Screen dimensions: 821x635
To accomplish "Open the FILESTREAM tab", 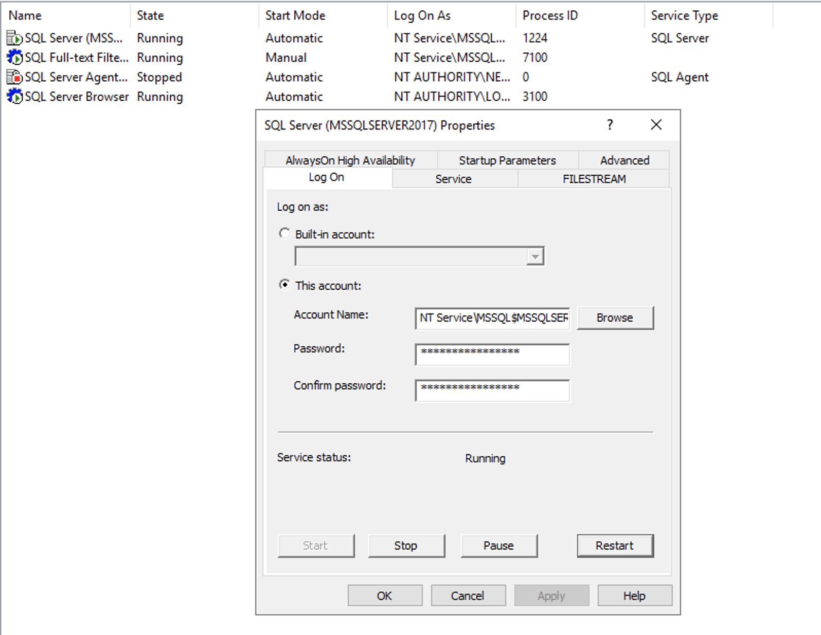I will point(594,179).
